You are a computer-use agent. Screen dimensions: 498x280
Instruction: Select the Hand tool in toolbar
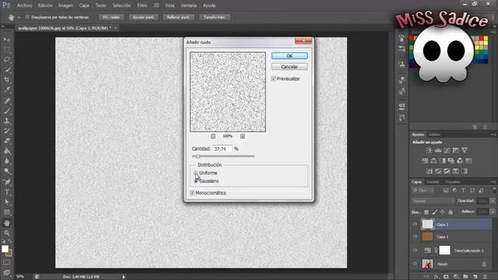click(x=7, y=223)
